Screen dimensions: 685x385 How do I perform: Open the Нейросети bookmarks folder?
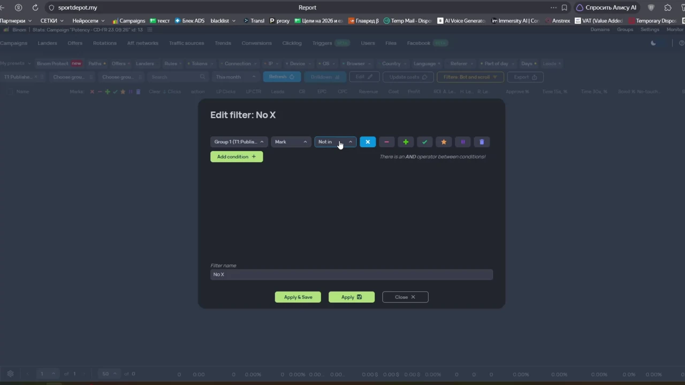[x=88, y=21]
